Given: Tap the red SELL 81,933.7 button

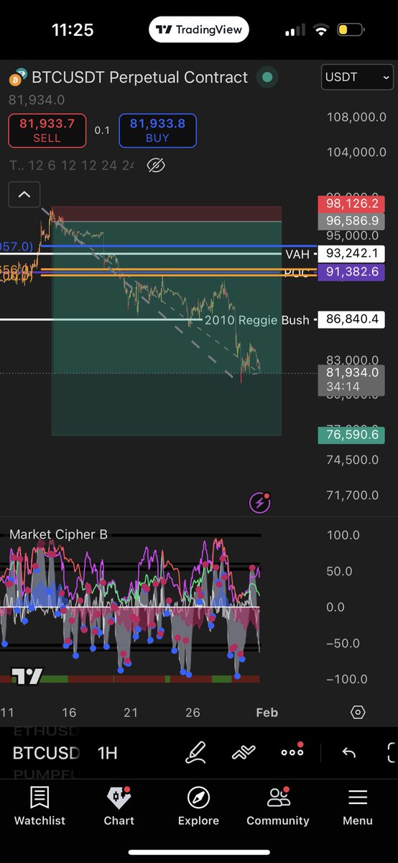Looking at the screenshot, I should click(47, 130).
